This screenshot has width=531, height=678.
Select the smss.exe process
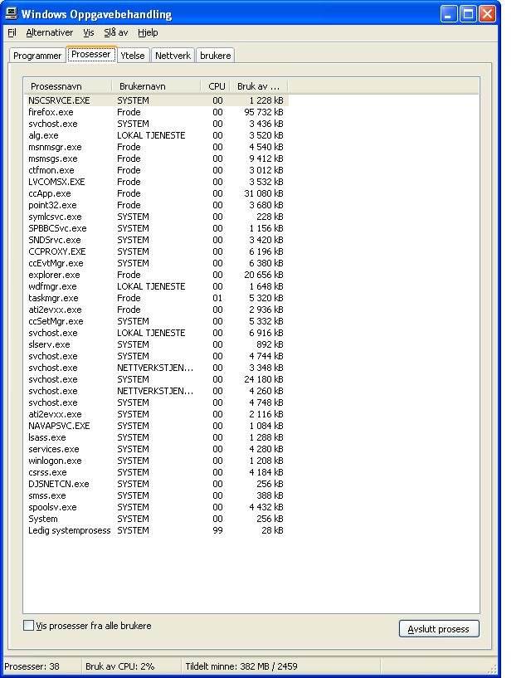[x=156, y=495]
